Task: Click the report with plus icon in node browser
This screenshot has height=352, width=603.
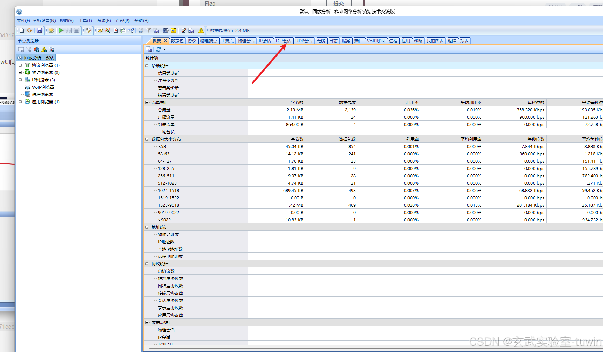Action: (52, 50)
